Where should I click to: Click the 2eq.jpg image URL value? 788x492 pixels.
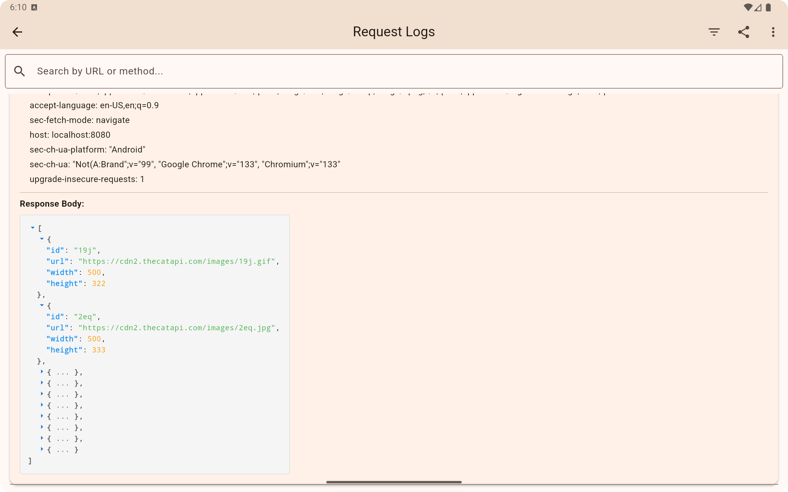coord(177,328)
